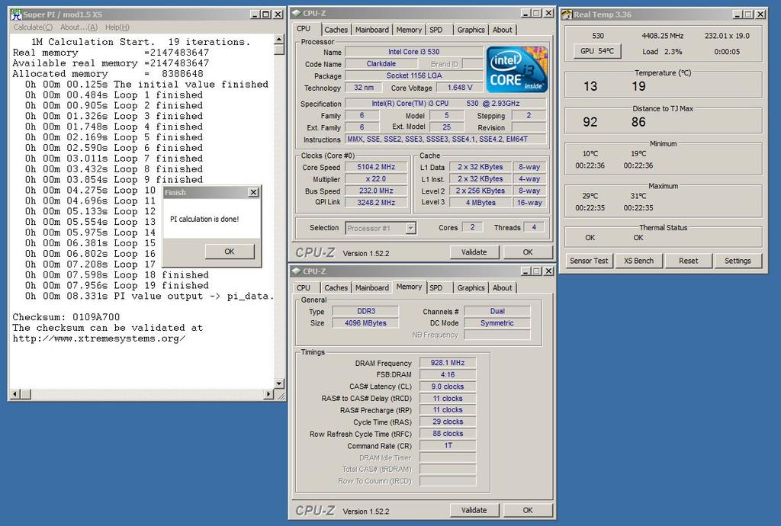Open the Calculate menu in Super PI
The image size is (781, 526).
32,27
